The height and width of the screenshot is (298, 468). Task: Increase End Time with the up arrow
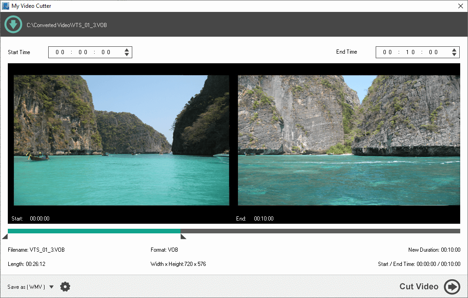(454, 50)
